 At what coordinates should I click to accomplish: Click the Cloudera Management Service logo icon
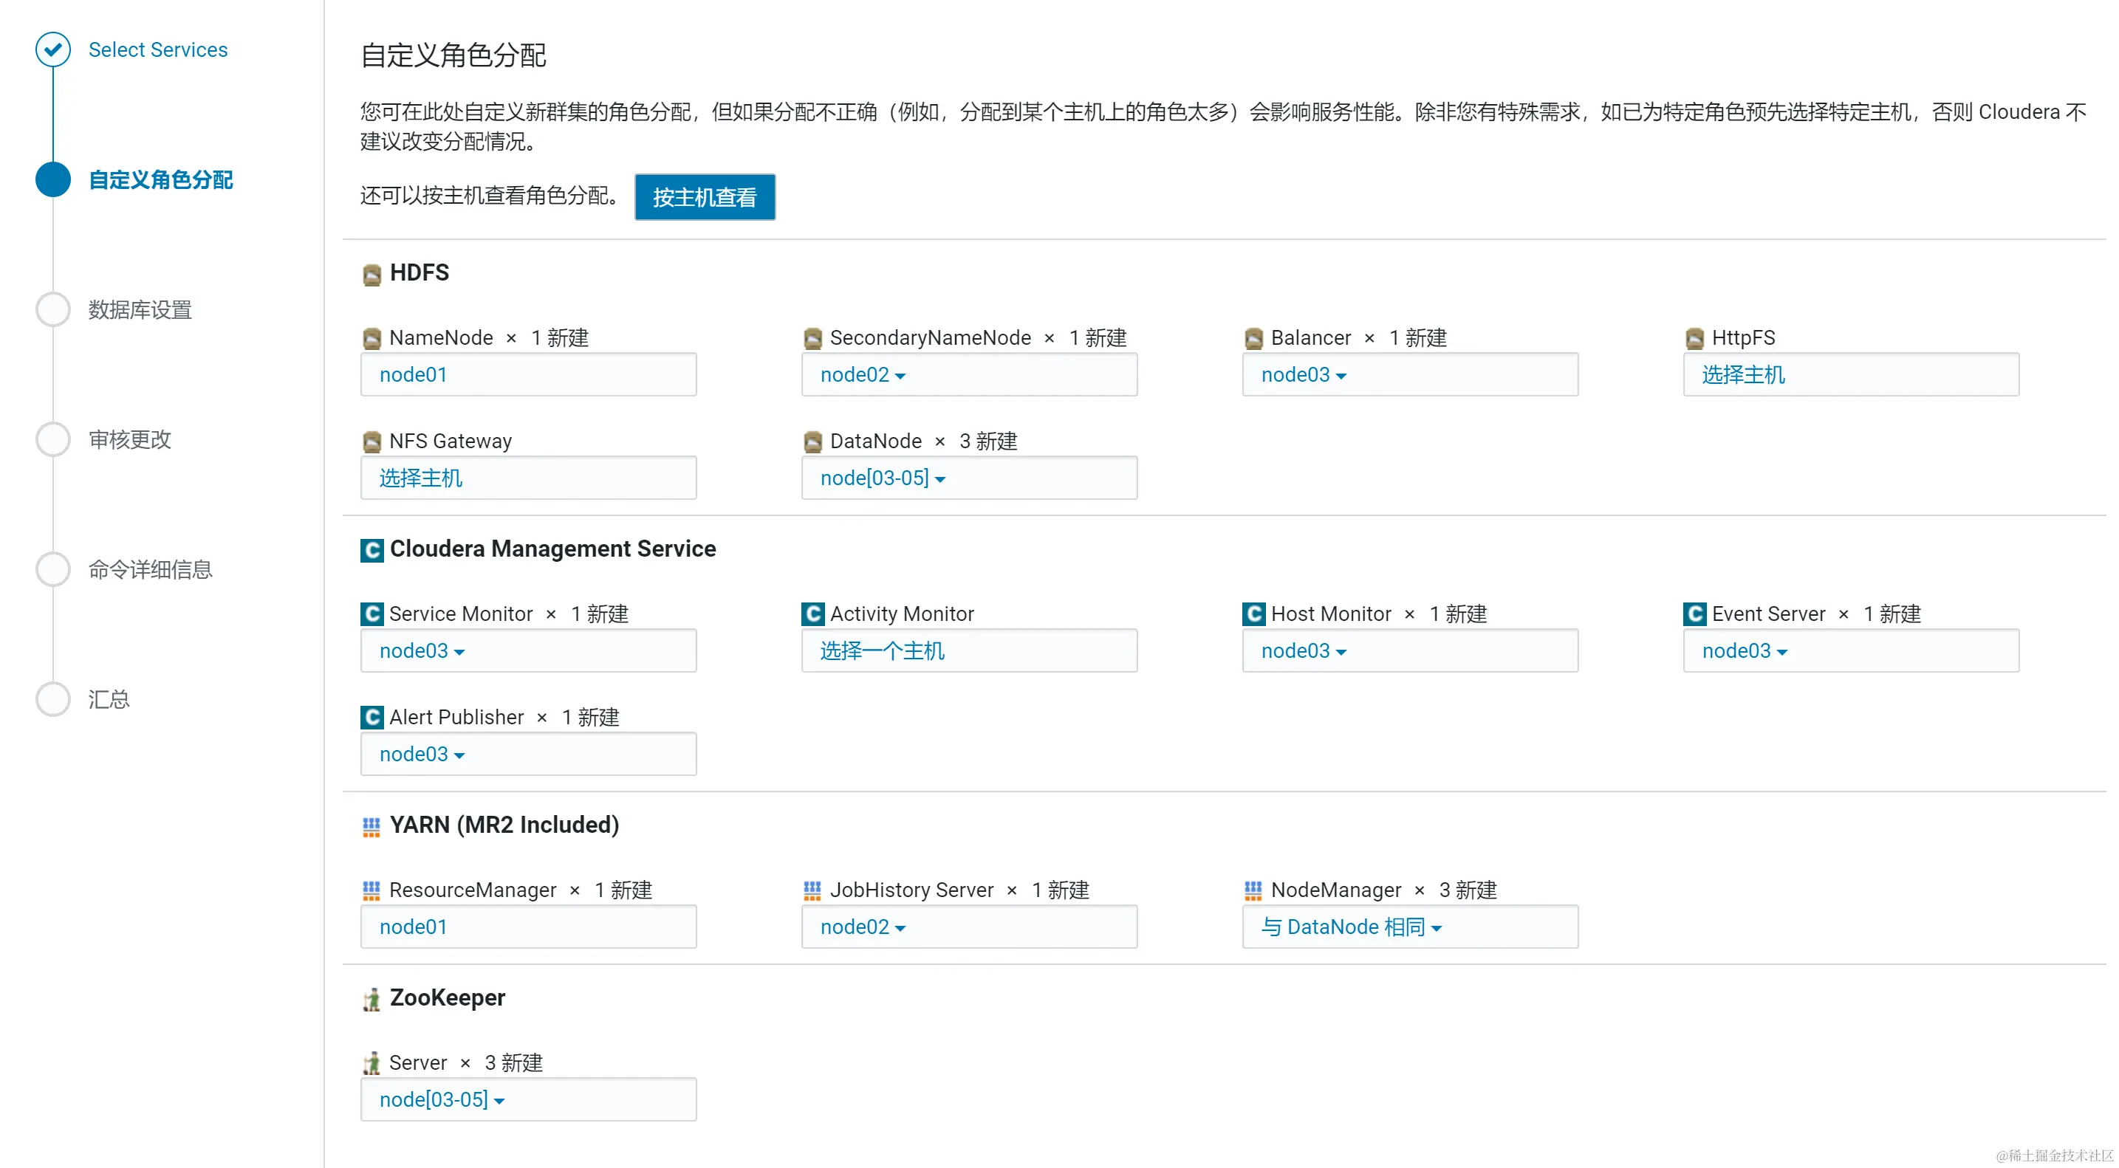tap(372, 550)
